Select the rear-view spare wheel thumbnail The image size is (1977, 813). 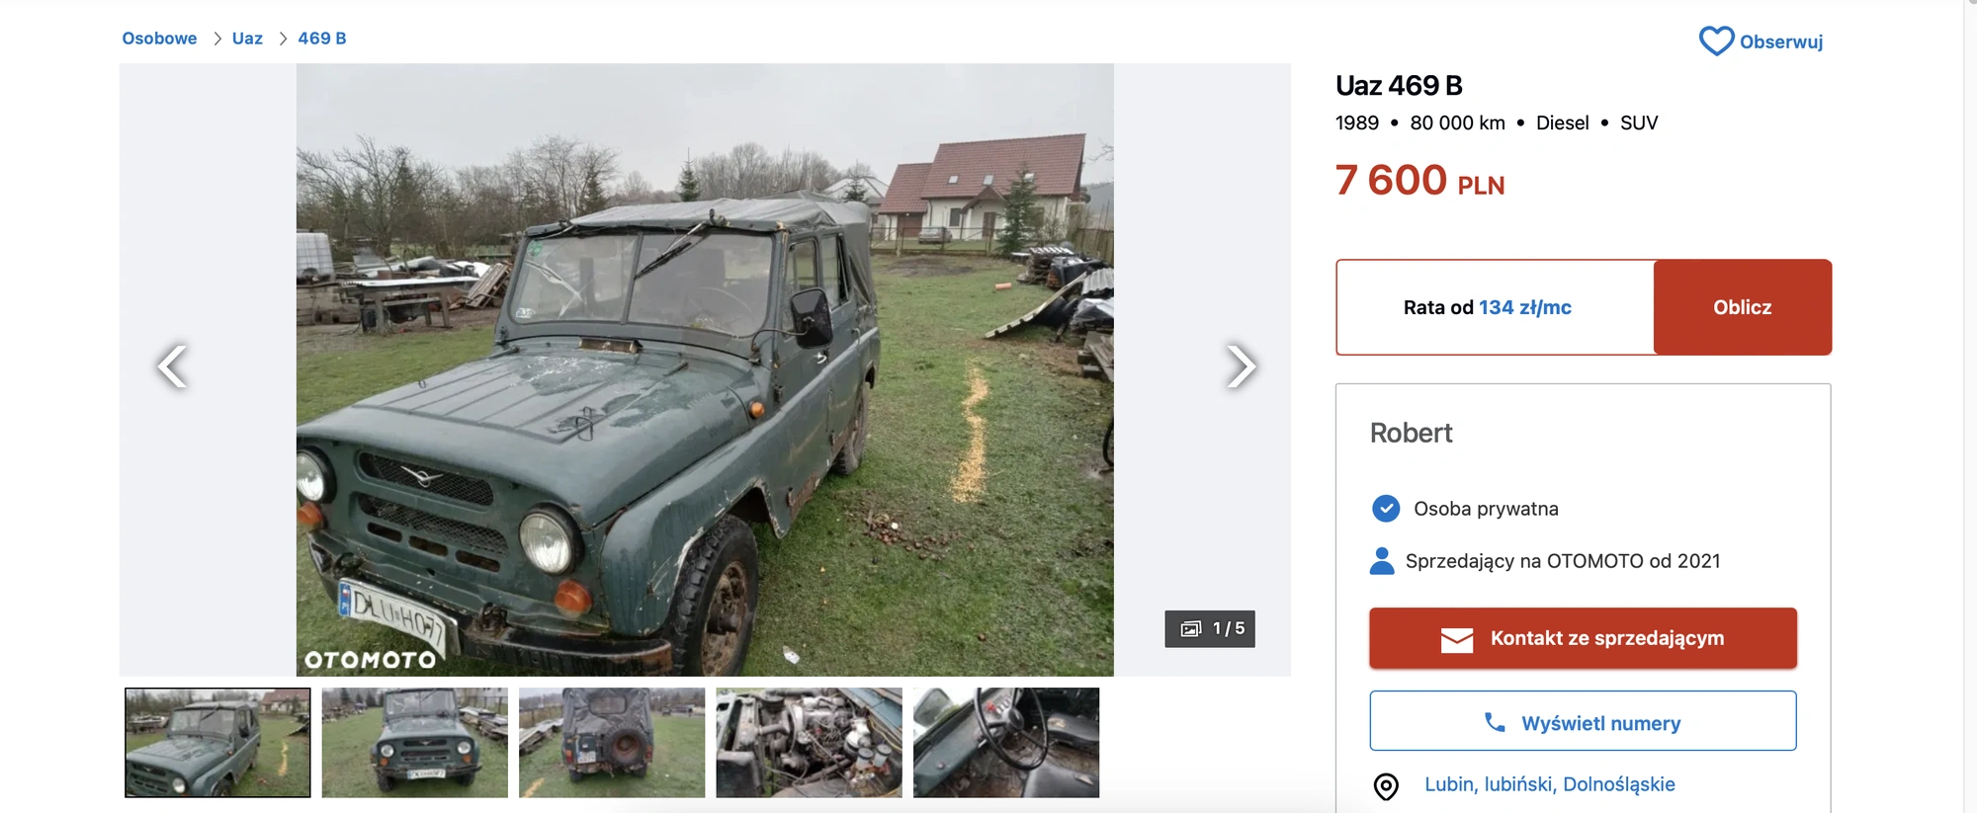612,743
